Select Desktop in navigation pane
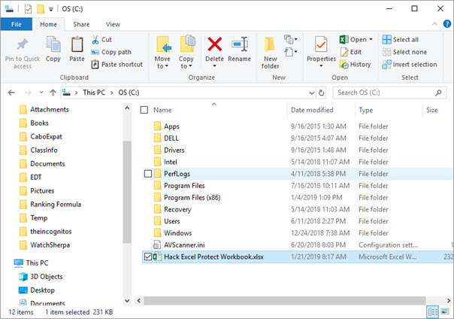Screen dimensions: 454x319 point(37,290)
